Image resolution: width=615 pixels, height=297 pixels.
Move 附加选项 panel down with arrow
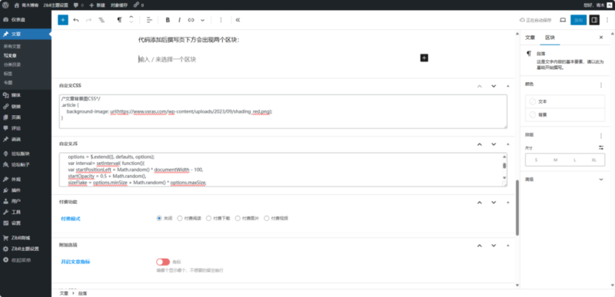tap(494, 246)
